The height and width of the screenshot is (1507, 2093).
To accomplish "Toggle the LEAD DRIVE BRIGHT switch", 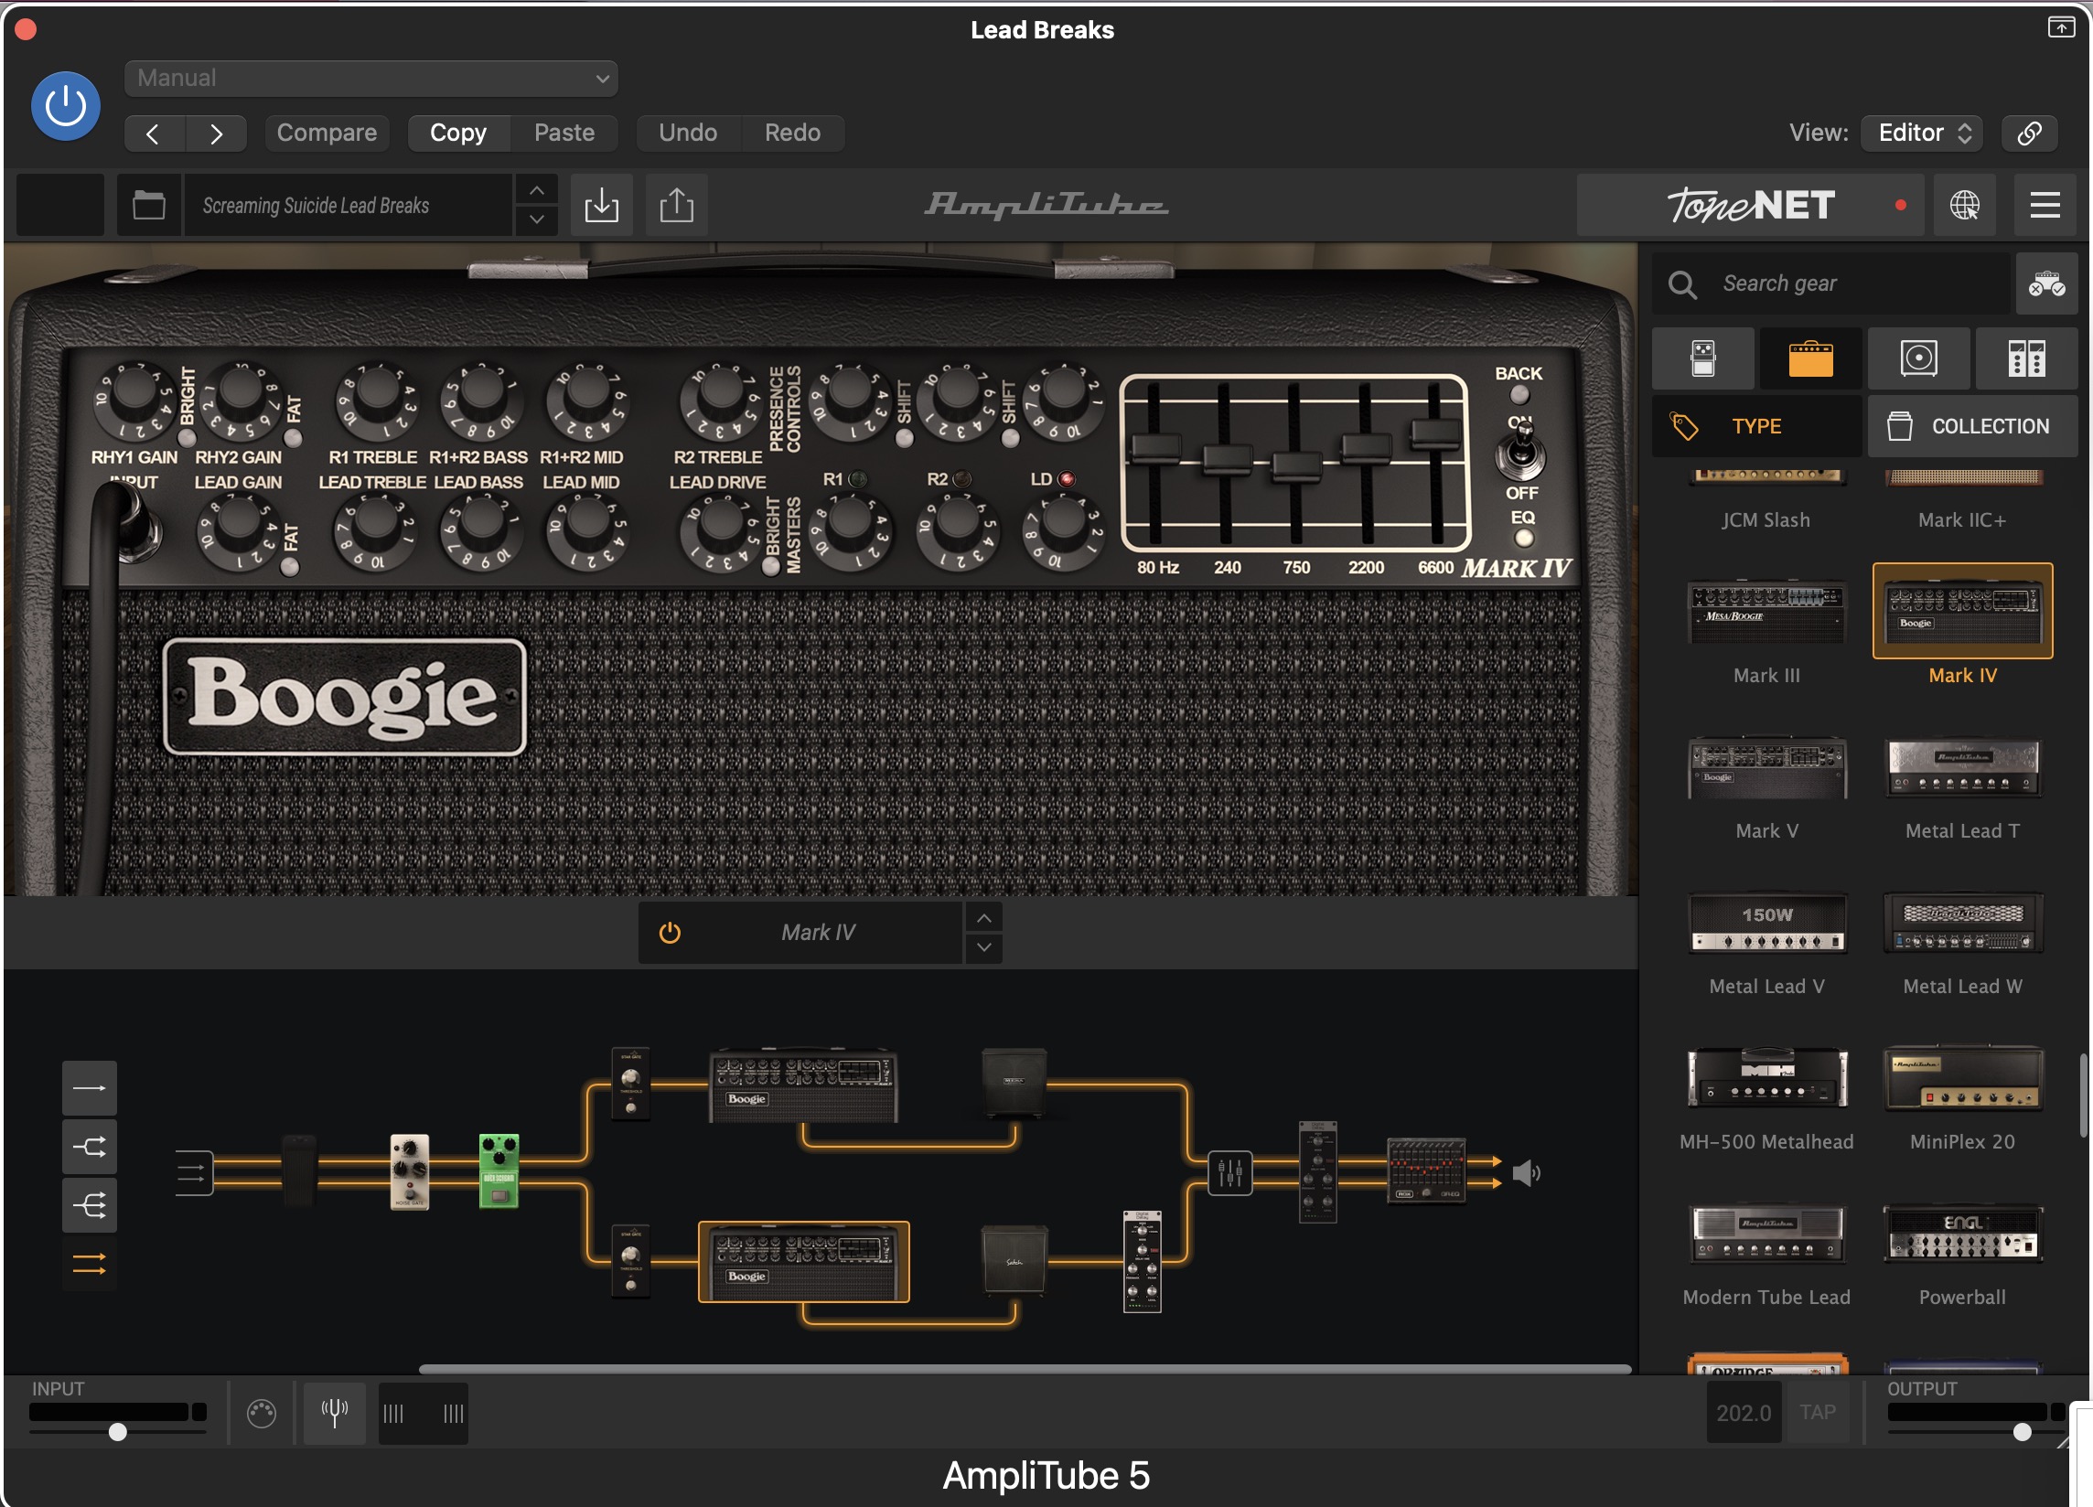I will tap(770, 567).
